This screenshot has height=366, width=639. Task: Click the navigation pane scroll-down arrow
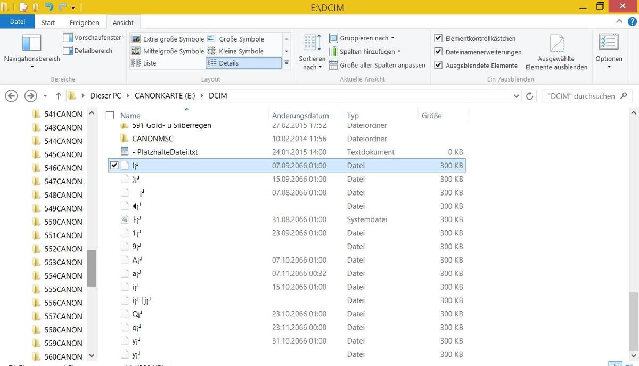click(92, 355)
